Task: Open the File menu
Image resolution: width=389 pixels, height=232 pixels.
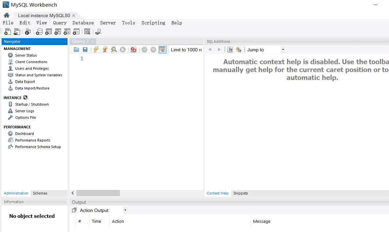Action: click(x=8, y=23)
